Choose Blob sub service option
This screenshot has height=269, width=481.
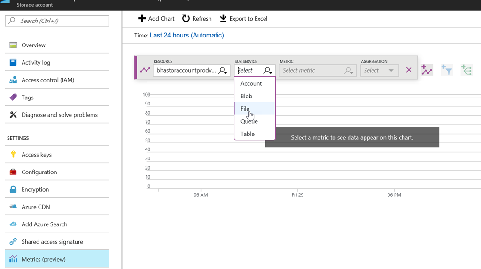click(x=247, y=96)
